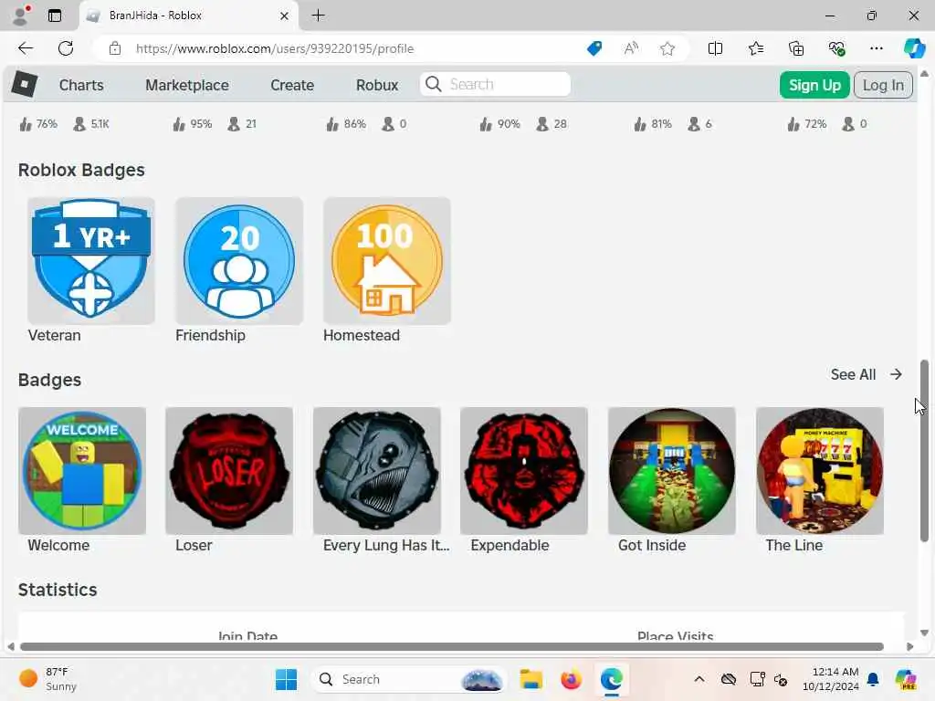Open the weather widget 87°F Sunny
Image resolution: width=935 pixels, height=701 pixels.
(47, 679)
